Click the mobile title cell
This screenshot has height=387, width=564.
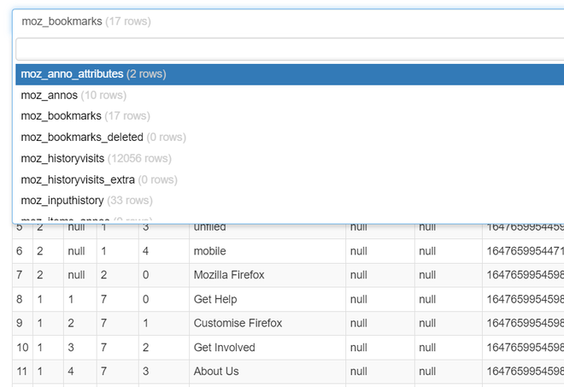[x=267, y=251]
